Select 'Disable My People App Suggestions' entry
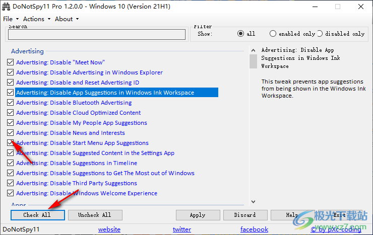 [x=82, y=123]
